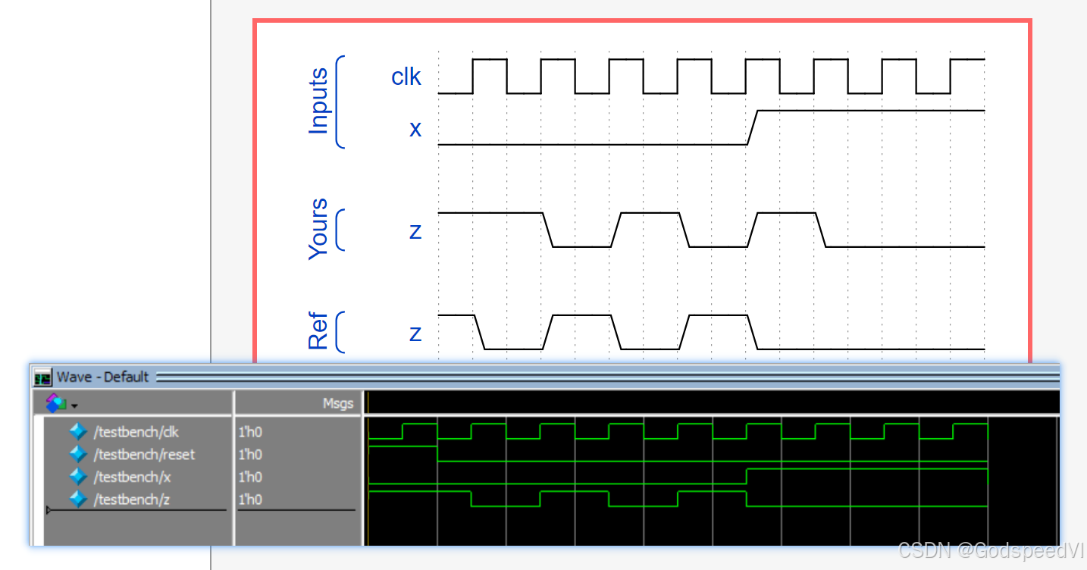1087x570 pixels.
Task: Select the diamond icon beside /testbench/reset
Action: [78, 455]
